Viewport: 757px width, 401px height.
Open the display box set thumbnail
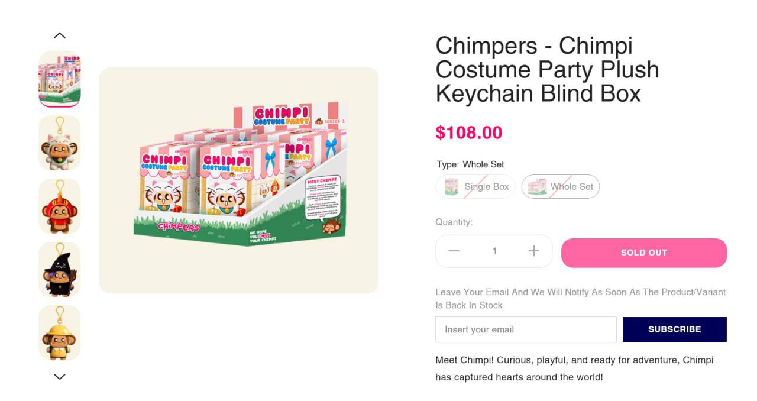59,79
